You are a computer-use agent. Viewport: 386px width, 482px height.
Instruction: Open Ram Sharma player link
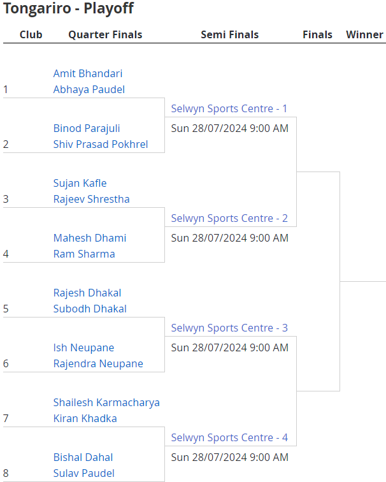84,254
